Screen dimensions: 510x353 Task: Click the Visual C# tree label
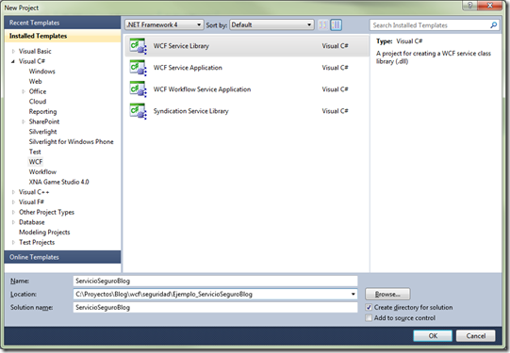point(32,61)
